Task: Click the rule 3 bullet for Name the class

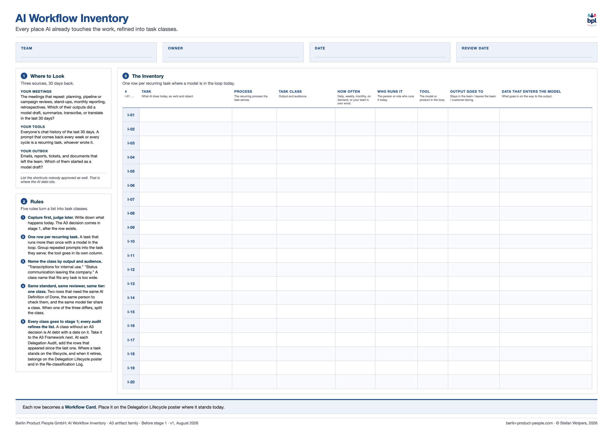Action: (x=23, y=261)
